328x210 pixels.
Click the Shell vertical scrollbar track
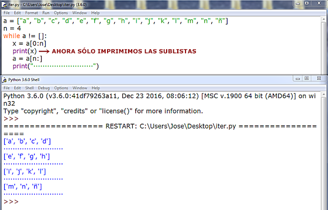point(324,153)
